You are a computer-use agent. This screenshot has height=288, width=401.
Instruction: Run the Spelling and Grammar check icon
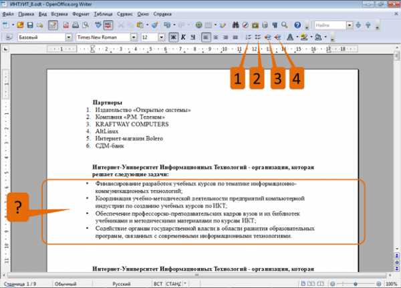[98, 25]
